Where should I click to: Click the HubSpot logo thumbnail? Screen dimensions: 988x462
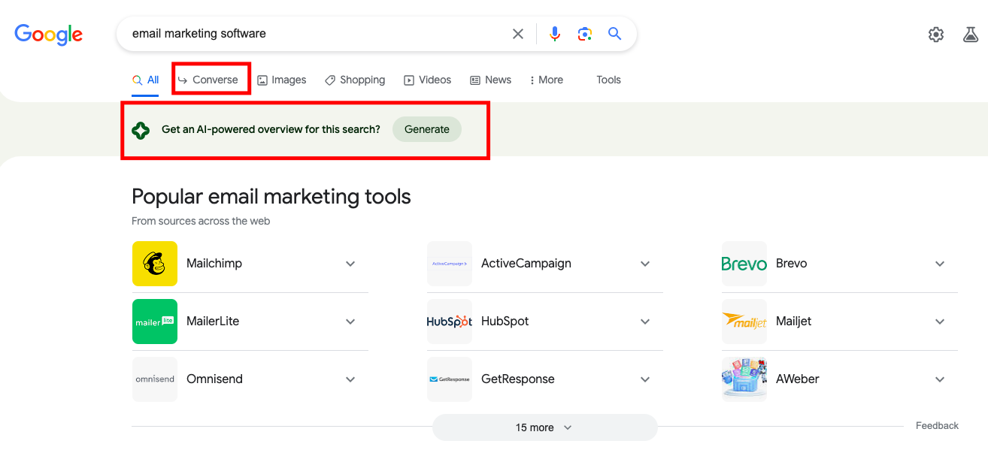(450, 322)
